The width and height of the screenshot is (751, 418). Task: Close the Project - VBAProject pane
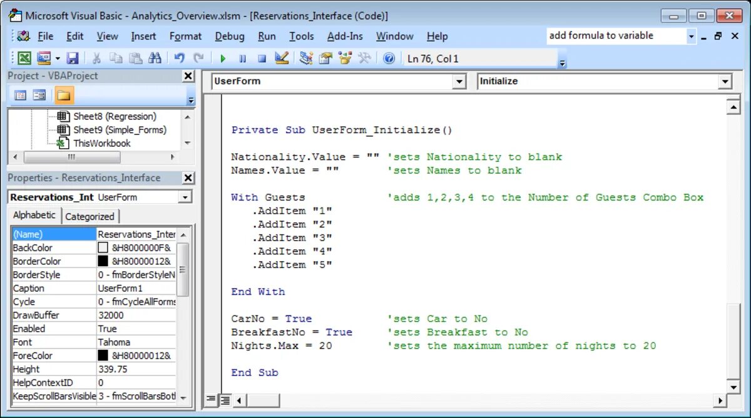(x=188, y=76)
